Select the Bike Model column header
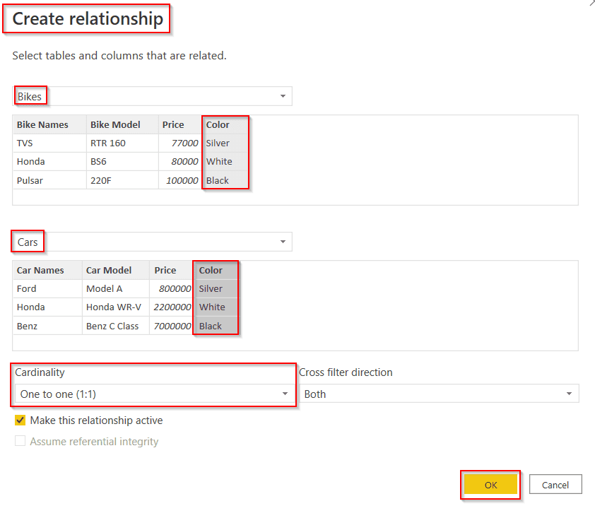The image size is (595, 506). pyautogui.click(x=122, y=124)
